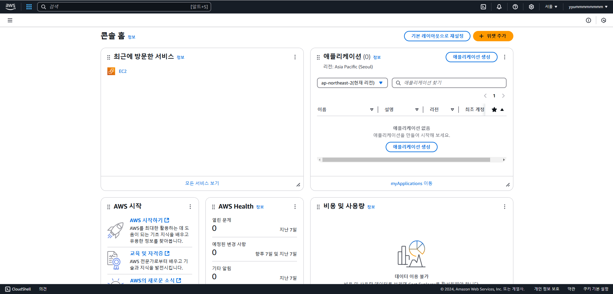Image resolution: width=613 pixels, height=294 pixels.
Task: Open the services grid menu icon
Action: [29, 7]
